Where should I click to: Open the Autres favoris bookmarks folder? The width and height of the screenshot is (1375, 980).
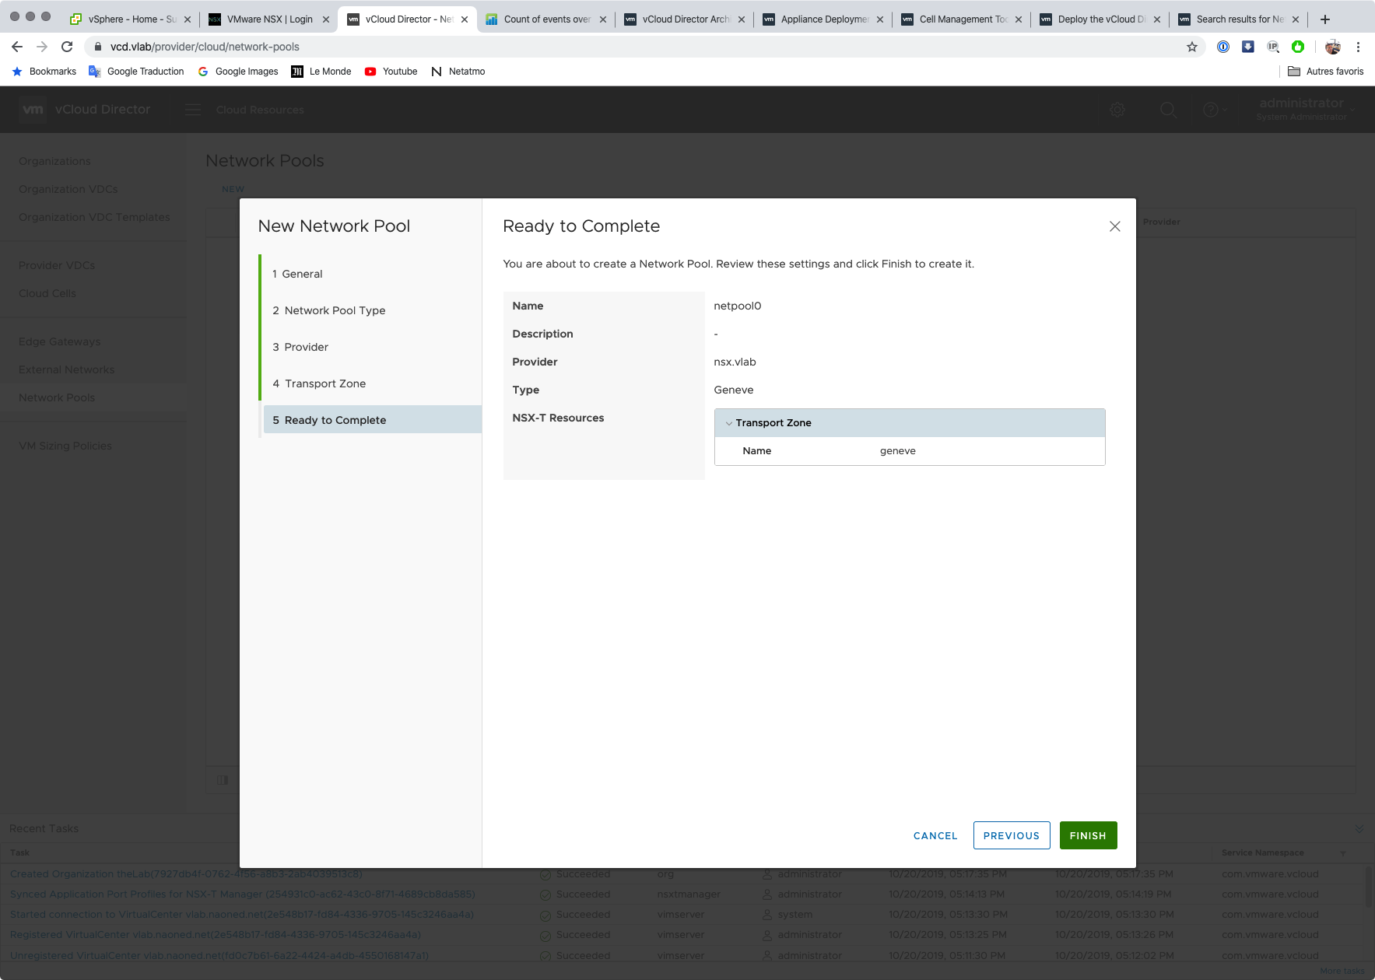(1325, 72)
